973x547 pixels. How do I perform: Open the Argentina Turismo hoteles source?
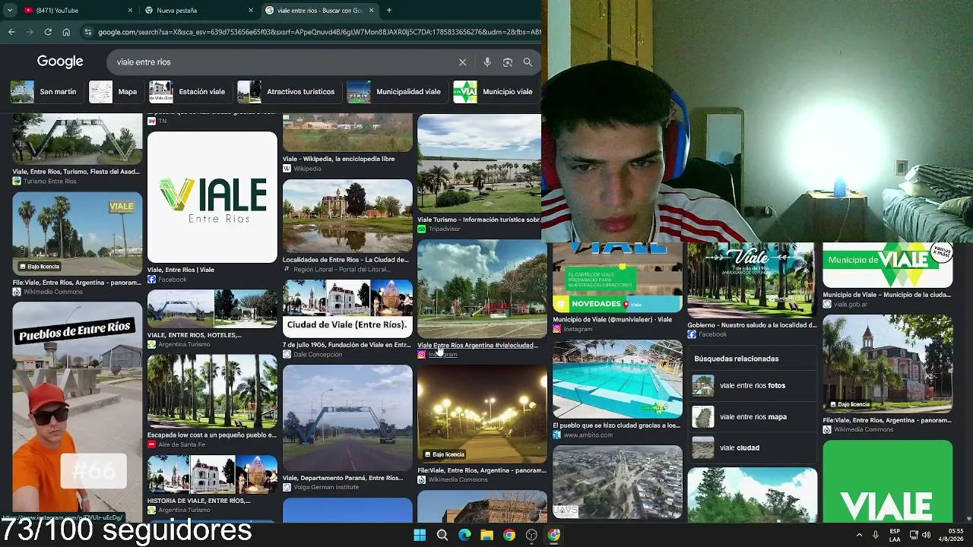point(184,345)
